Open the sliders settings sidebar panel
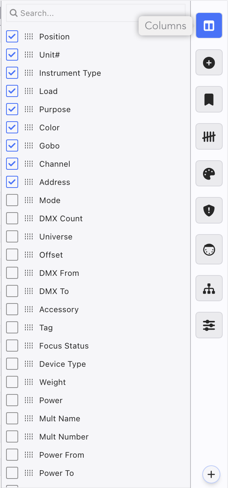Image resolution: width=228 pixels, height=488 pixels. point(209,325)
